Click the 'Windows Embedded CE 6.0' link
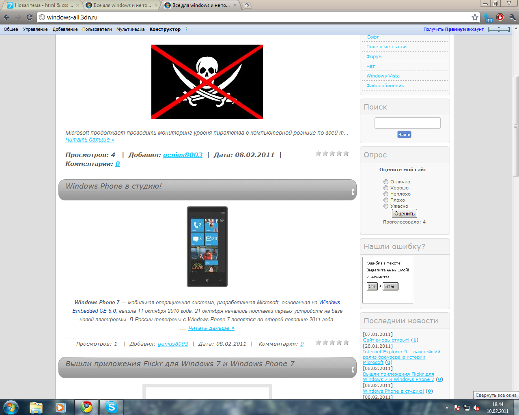This screenshot has height=415, width=519. point(207,307)
